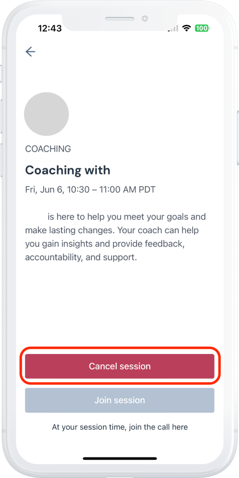This screenshot has height=478, width=239.
Task: Click the front camera dot in notch
Action: (144, 19)
